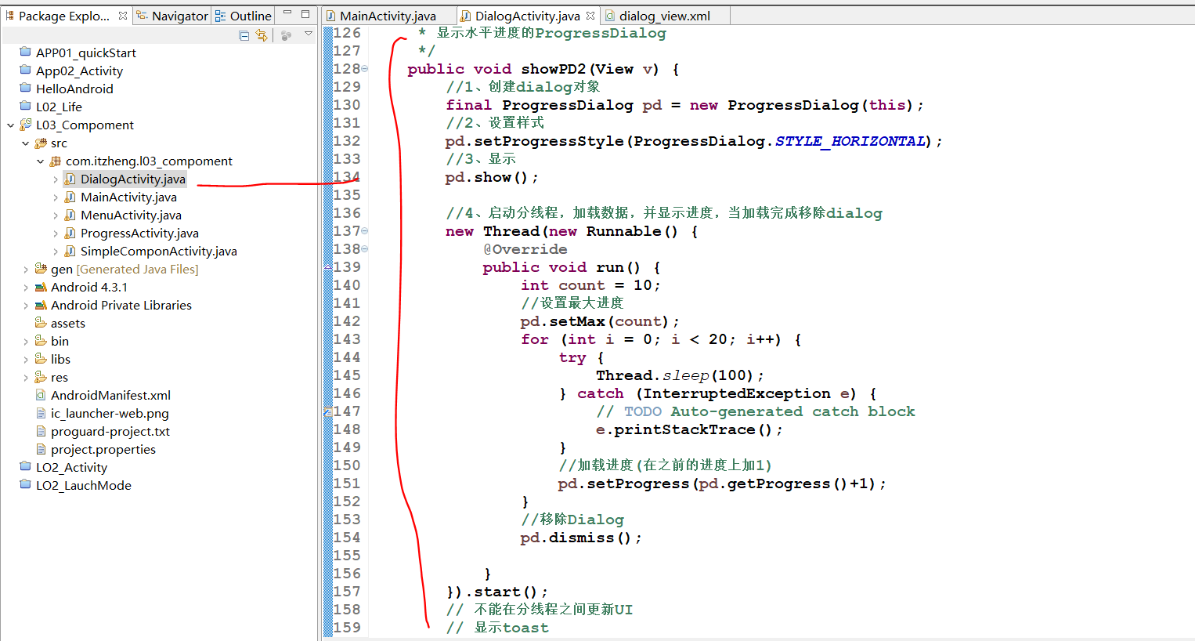This screenshot has height=641, width=1195.
Task: Click the MainActivity.java file icon in tree
Action: 70,197
